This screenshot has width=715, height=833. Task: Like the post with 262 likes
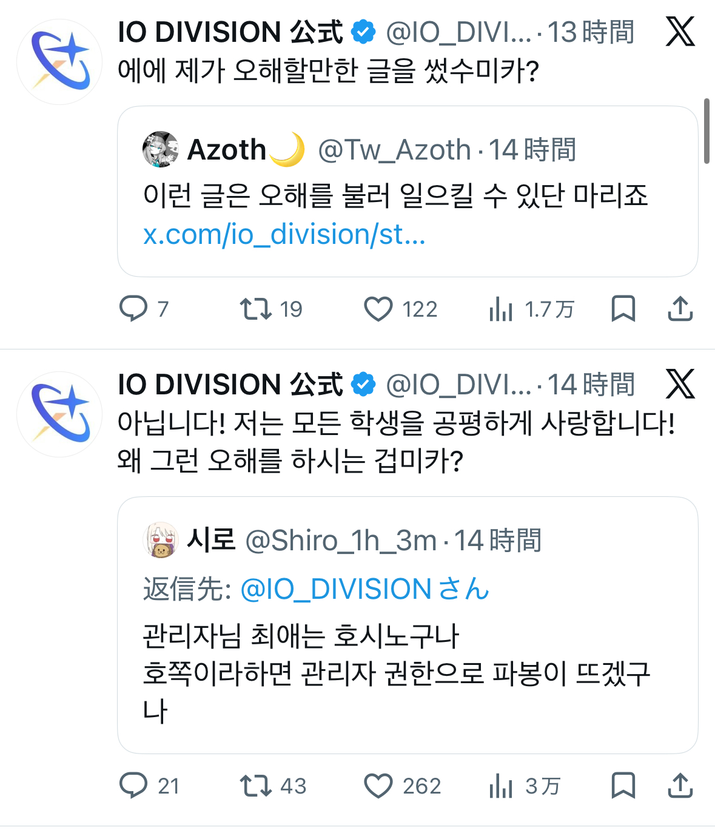click(x=378, y=786)
